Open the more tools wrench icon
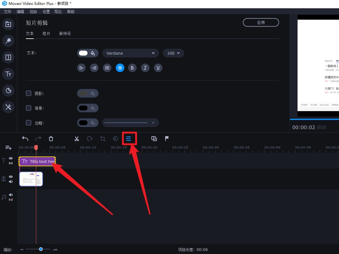The image size is (339, 254). click(8, 107)
